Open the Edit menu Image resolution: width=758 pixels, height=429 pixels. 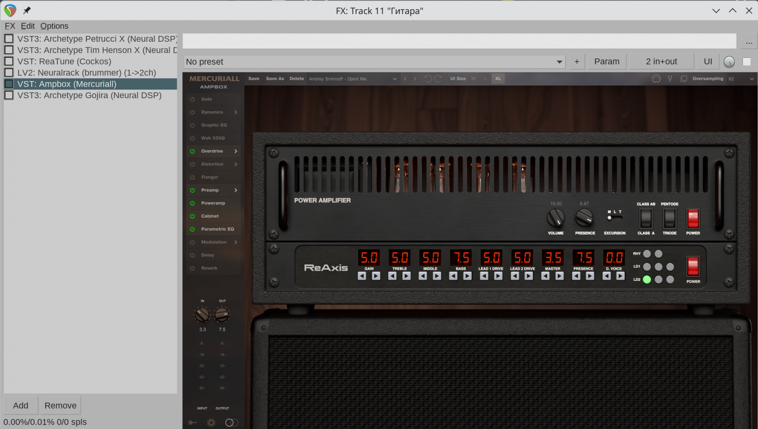[28, 26]
